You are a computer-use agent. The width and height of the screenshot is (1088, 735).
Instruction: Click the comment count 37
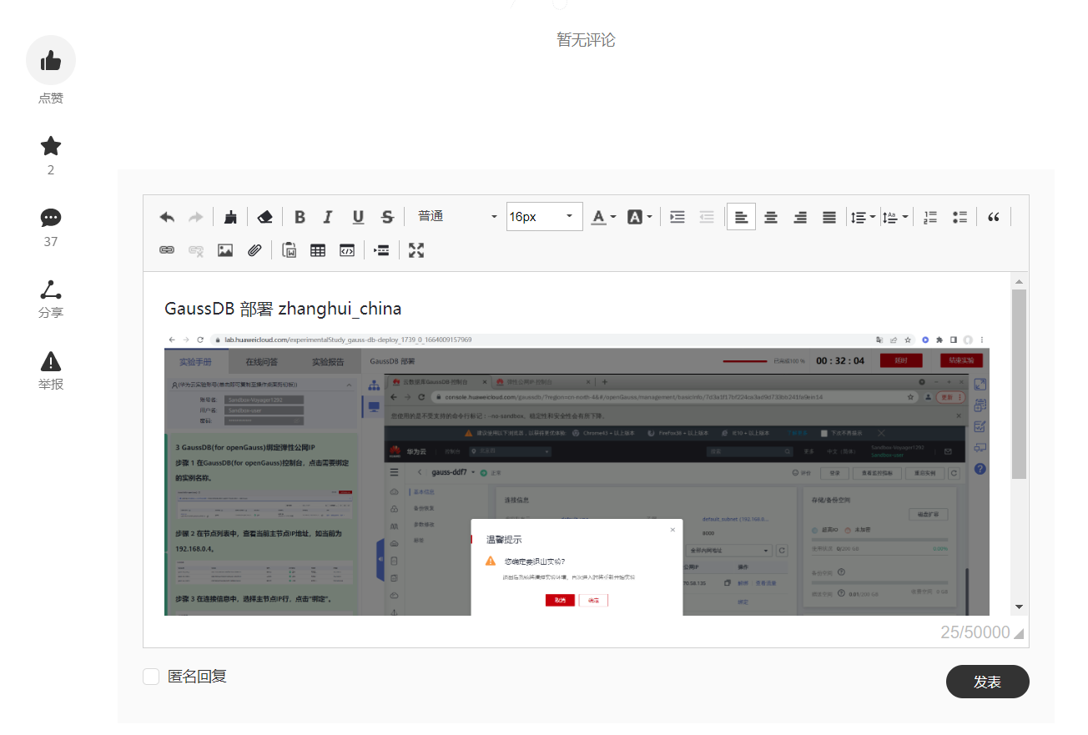click(x=51, y=242)
